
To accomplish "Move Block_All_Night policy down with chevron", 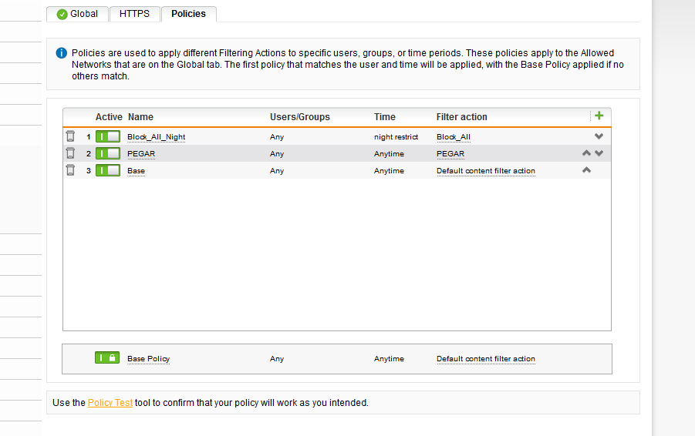I will [x=599, y=136].
